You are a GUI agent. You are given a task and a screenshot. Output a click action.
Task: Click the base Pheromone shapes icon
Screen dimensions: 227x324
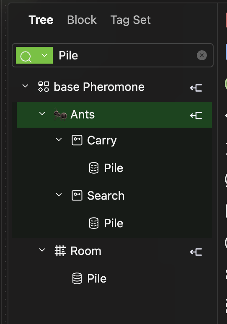tap(44, 87)
